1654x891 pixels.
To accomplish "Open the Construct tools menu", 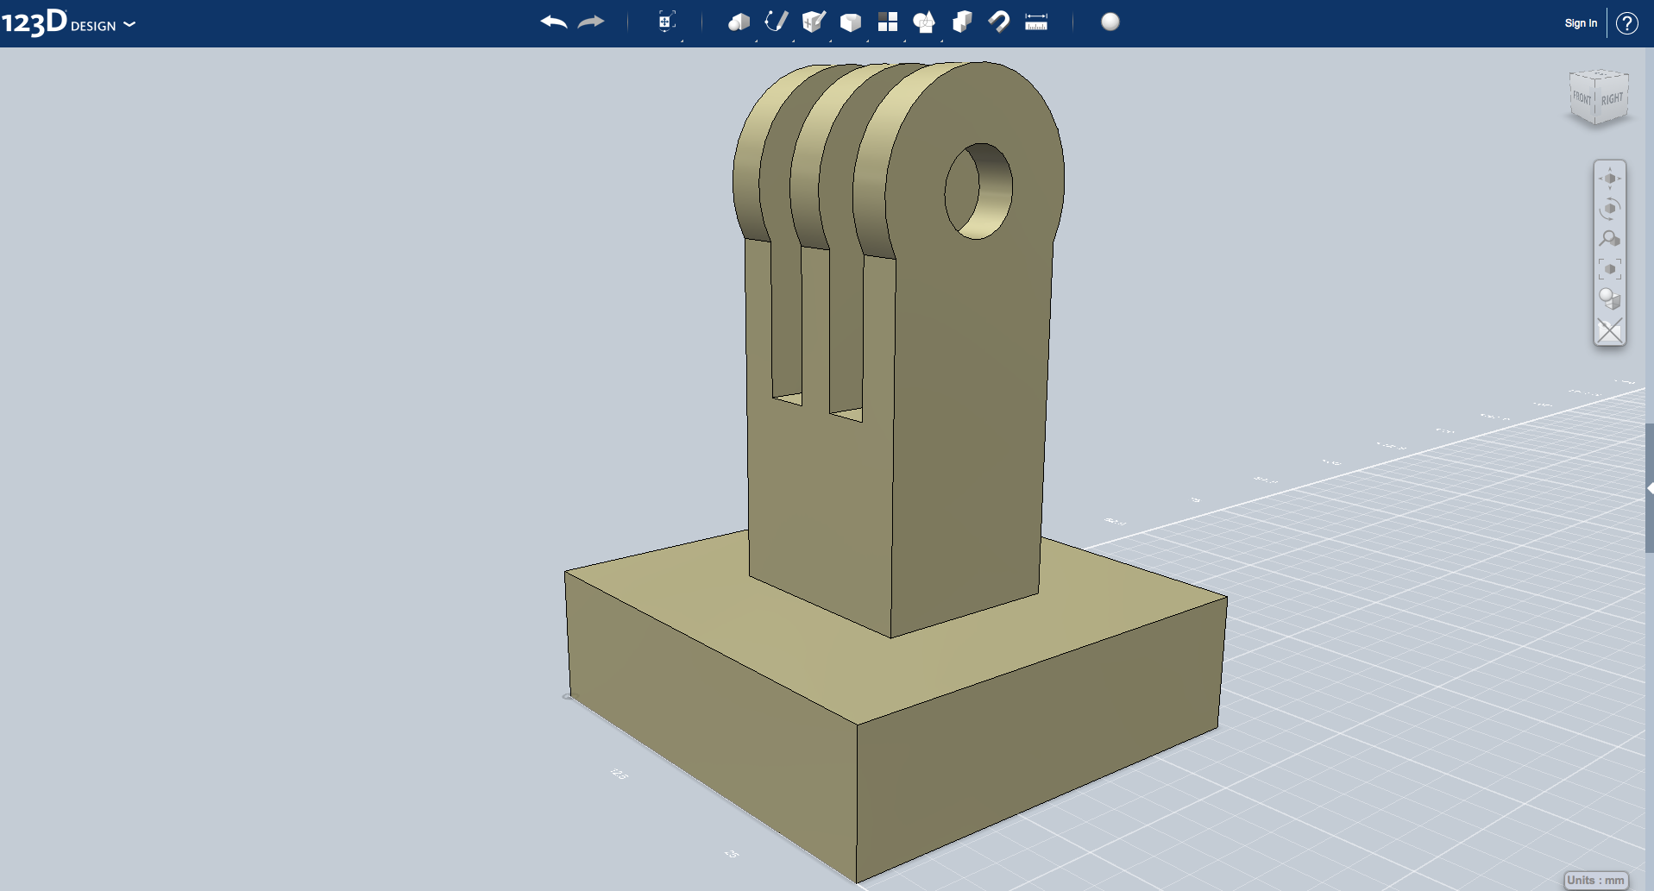I will click(x=814, y=22).
